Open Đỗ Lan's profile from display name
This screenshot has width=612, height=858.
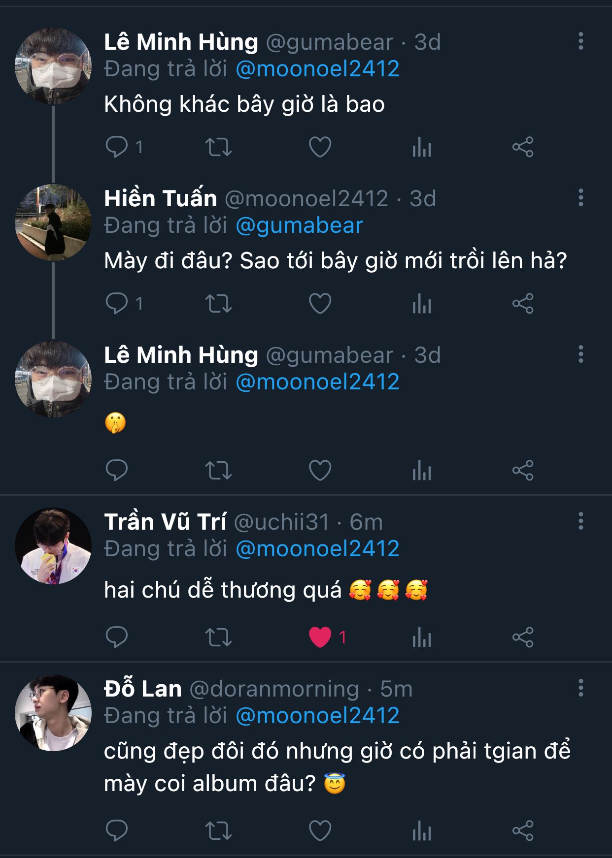click(x=143, y=688)
